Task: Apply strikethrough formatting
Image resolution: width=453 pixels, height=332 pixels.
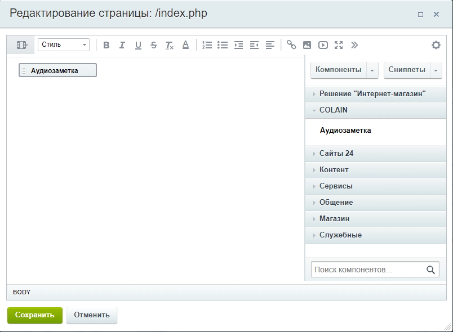Action: click(154, 45)
